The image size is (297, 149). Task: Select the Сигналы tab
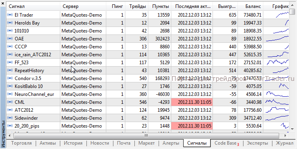click(x=197, y=143)
